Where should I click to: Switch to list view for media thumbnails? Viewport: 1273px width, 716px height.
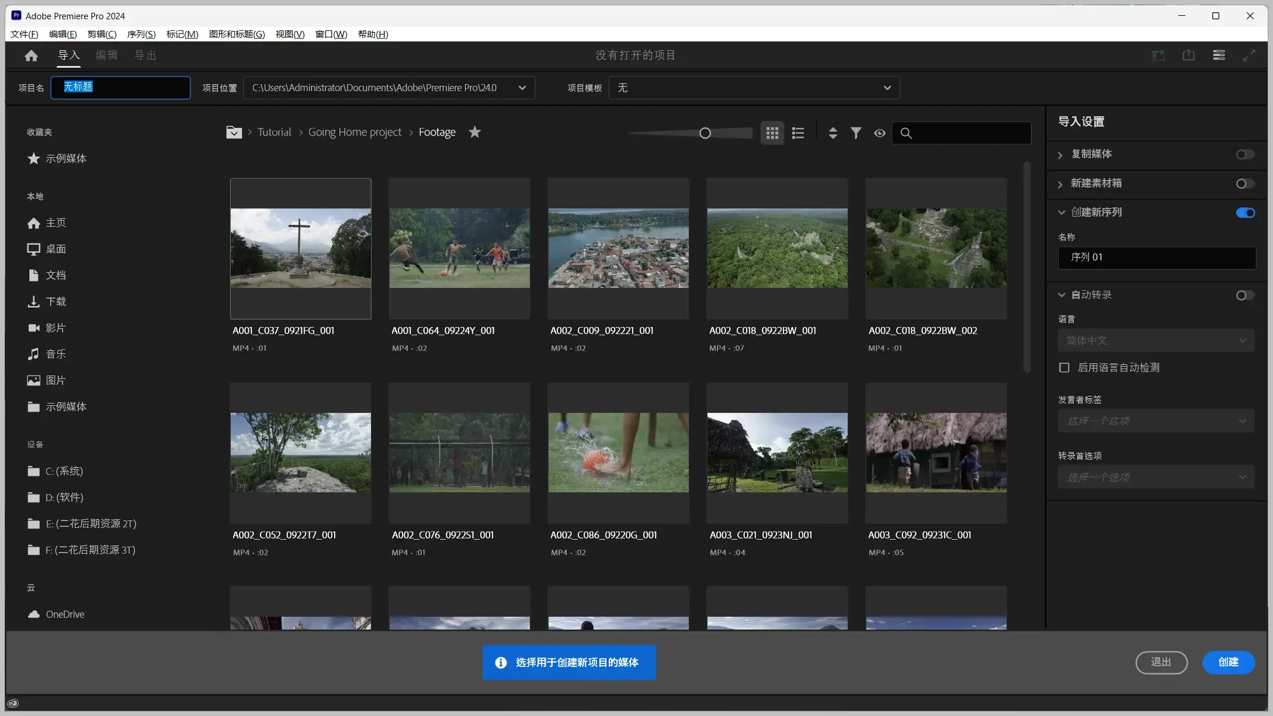click(797, 133)
